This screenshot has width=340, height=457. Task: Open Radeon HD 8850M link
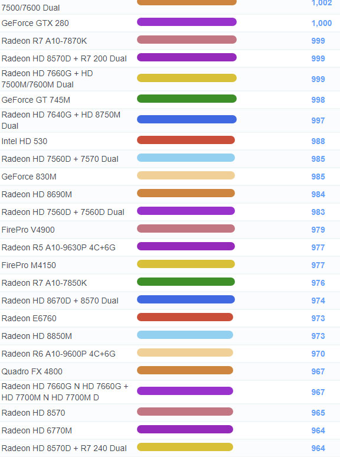(37, 336)
